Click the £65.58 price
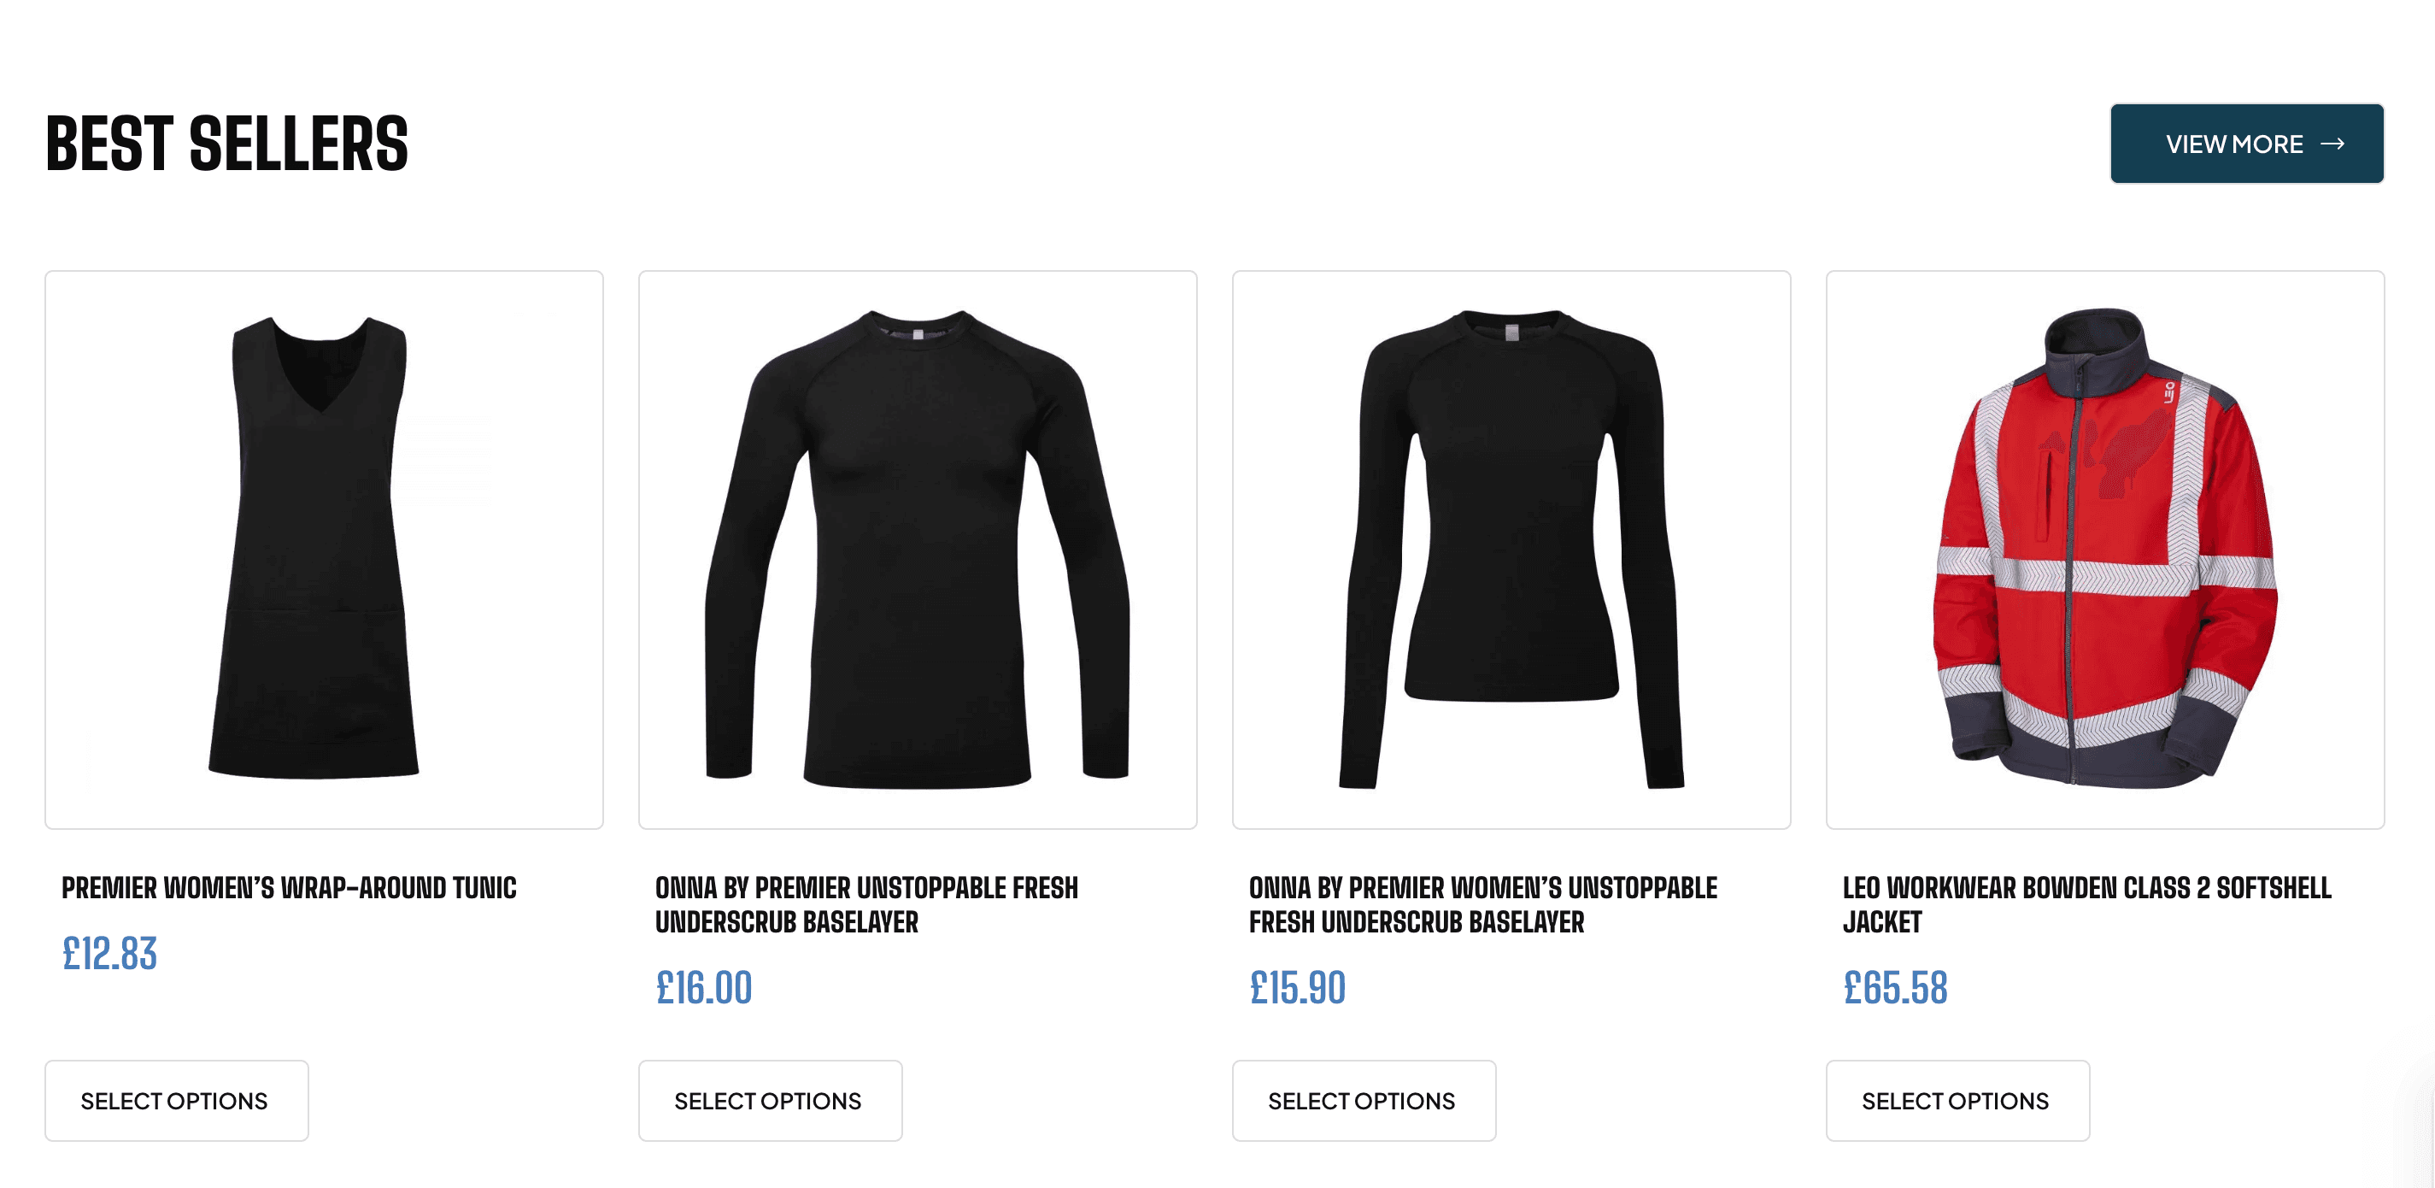 (x=1895, y=987)
